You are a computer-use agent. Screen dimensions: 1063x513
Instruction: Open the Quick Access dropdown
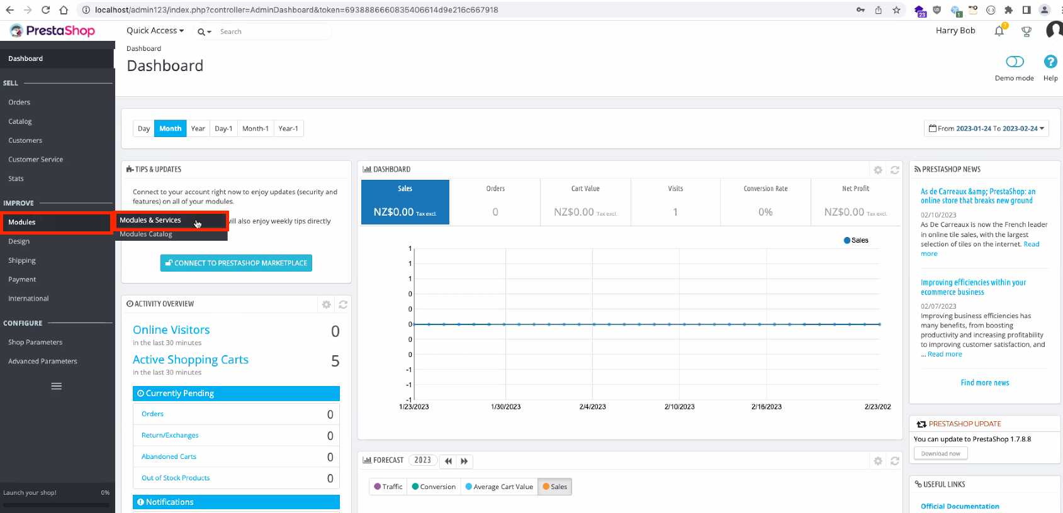coord(155,30)
